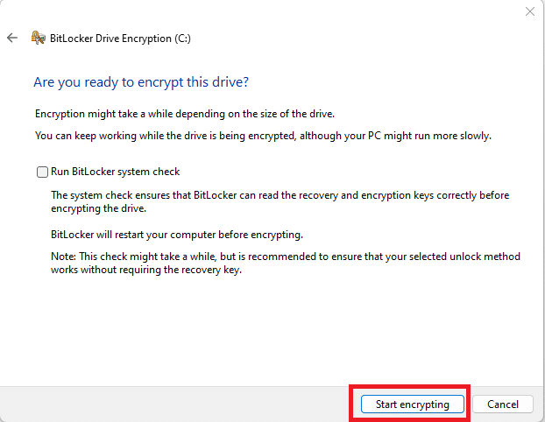This screenshot has height=422, width=545.
Task: Click the 'The system check ensures' paragraph
Action: (x=280, y=201)
